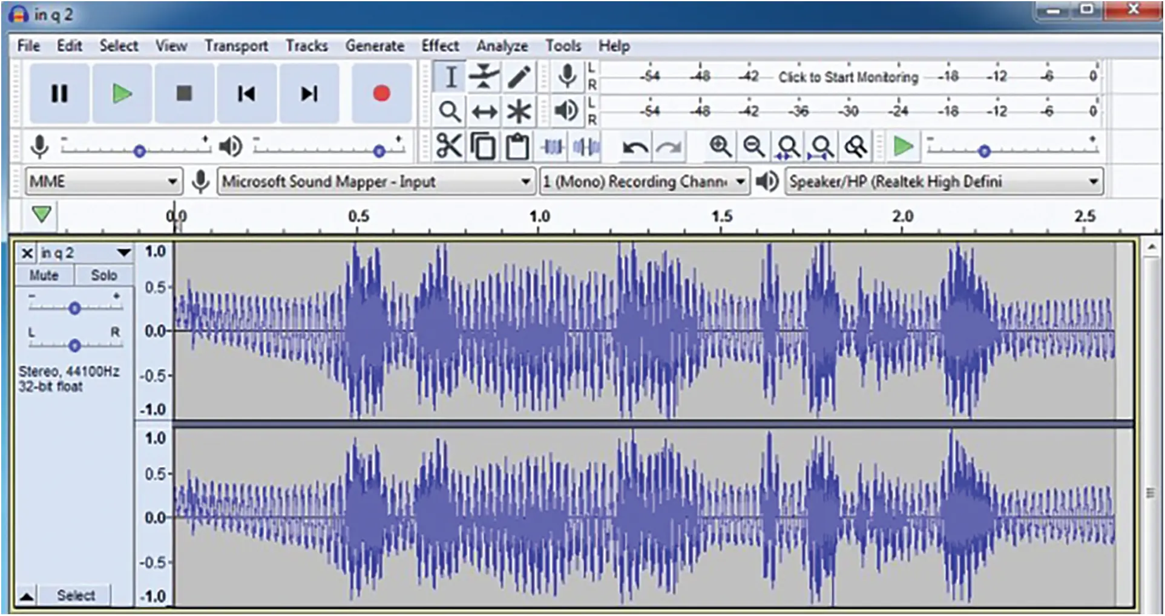The image size is (1165, 616).
Task: Zoom in on the waveform
Action: tap(720, 146)
